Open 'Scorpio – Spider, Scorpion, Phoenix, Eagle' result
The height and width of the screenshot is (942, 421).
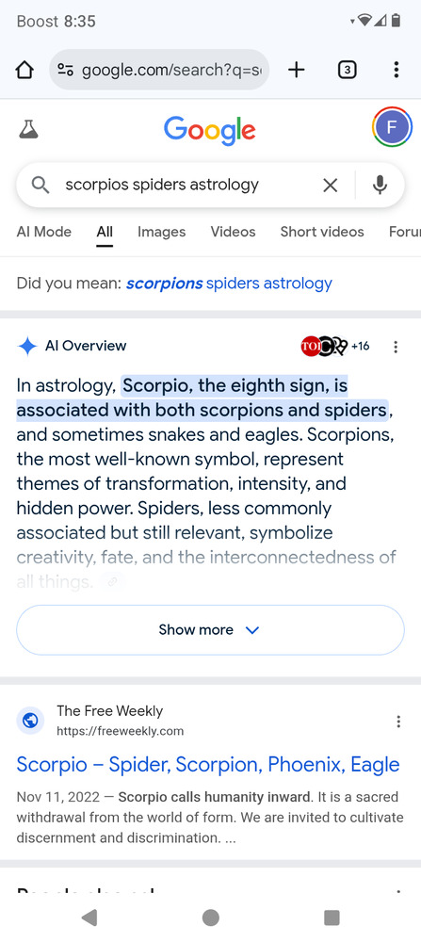pos(208,764)
